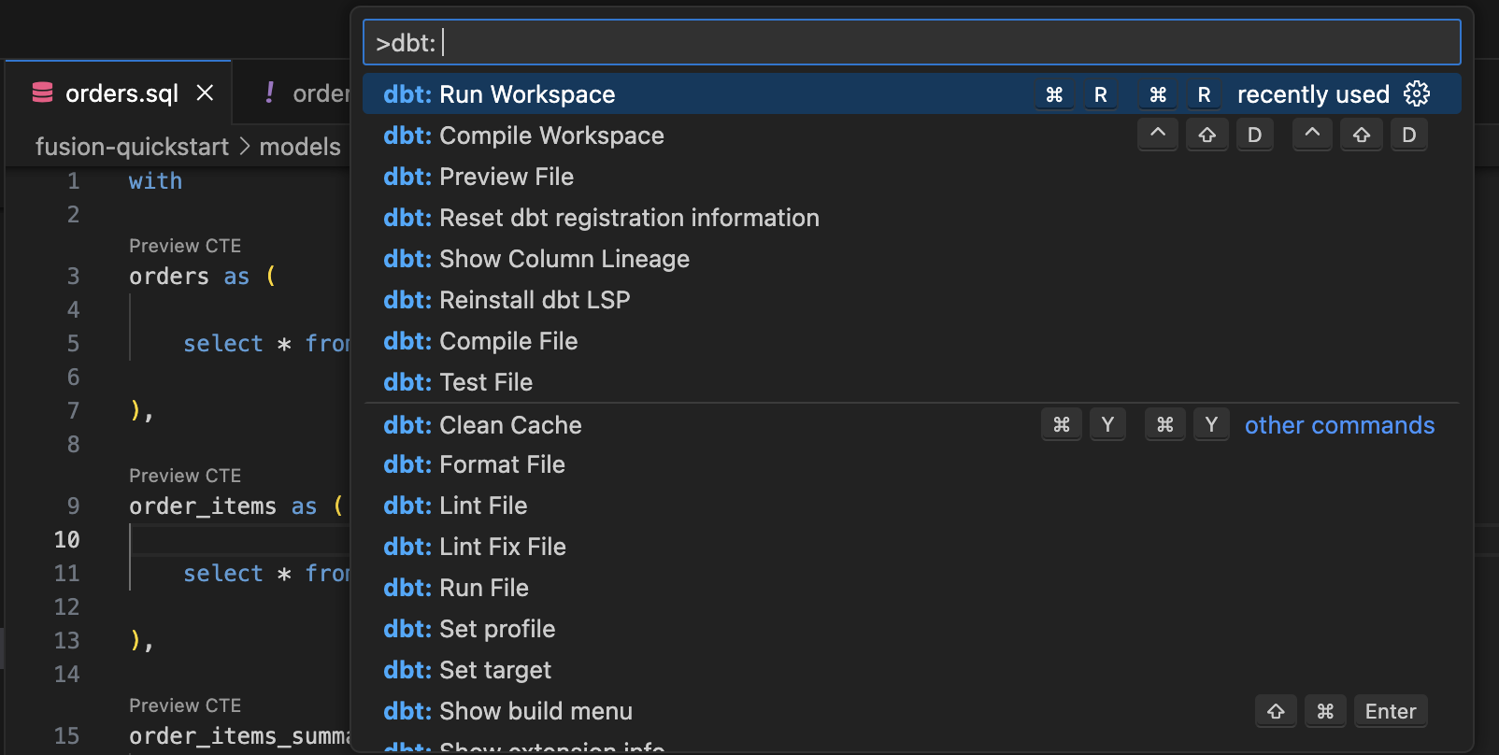1499x755 pixels.
Task: Choose dbt: Format File
Action: point(474,464)
